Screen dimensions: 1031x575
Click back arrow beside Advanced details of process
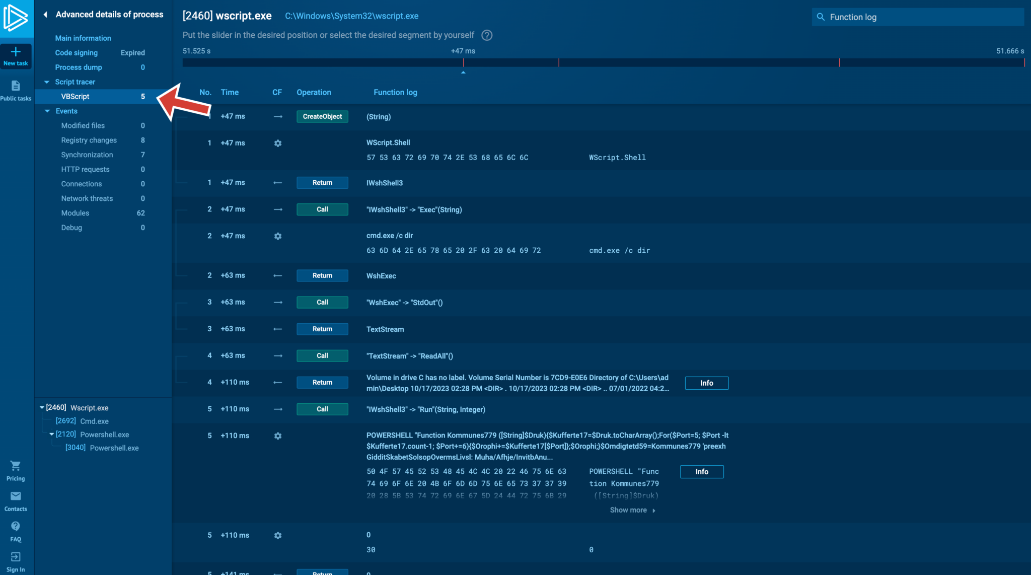click(x=45, y=15)
